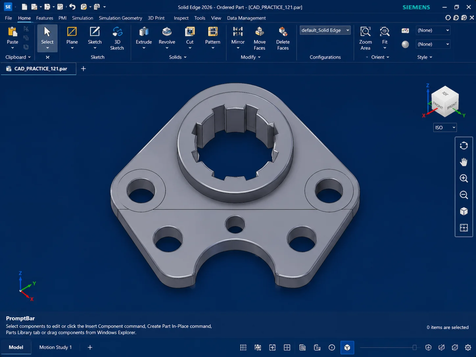
Task: Add a new document tab with plus
Action: coord(83,69)
